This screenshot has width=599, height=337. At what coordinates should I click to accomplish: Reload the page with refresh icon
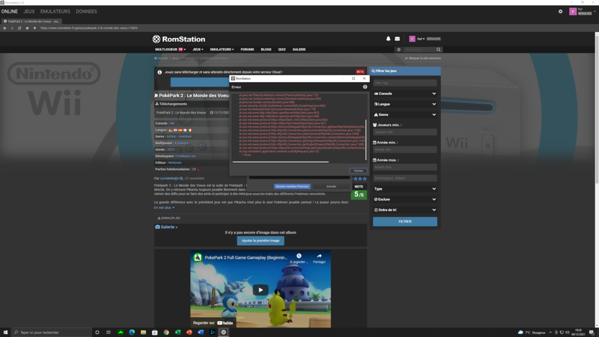(x=20, y=28)
